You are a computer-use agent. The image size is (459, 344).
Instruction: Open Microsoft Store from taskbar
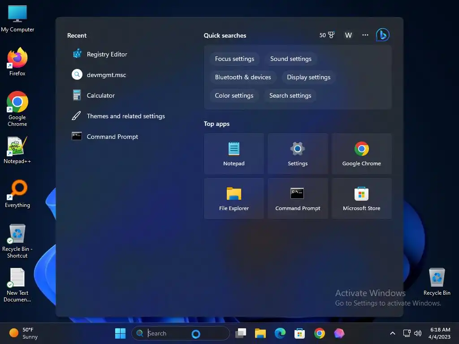pyautogui.click(x=299, y=333)
